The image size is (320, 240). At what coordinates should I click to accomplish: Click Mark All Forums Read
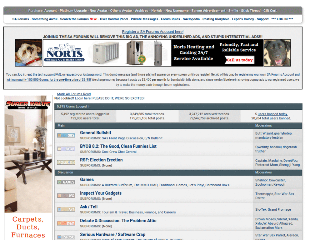[74, 94]
